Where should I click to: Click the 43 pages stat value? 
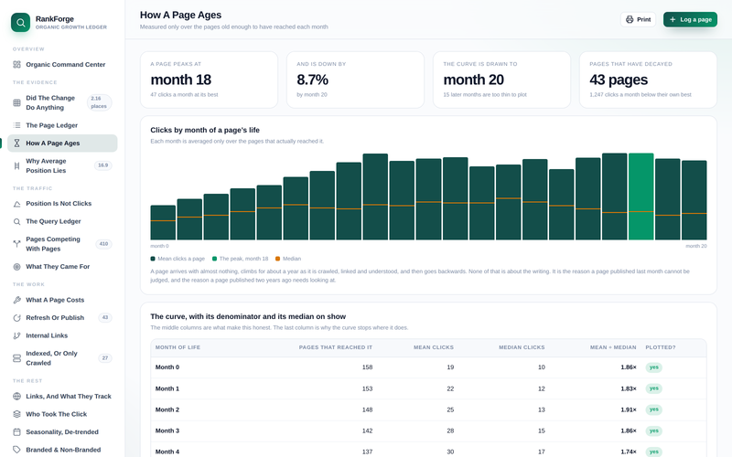pos(619,80)
